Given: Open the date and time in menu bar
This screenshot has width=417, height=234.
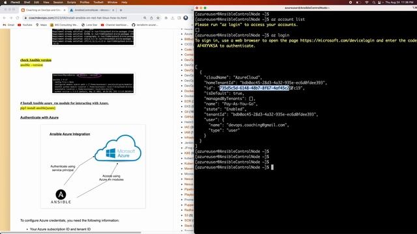Looking at the screenshot, I should tap(399, 2).
